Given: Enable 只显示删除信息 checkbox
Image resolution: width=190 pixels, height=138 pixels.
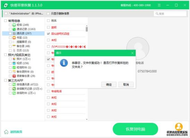Looking at the screenshot, I should (x=48, y=13).
